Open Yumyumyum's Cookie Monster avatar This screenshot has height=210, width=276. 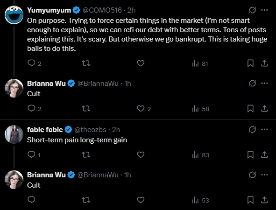point(14,15)
